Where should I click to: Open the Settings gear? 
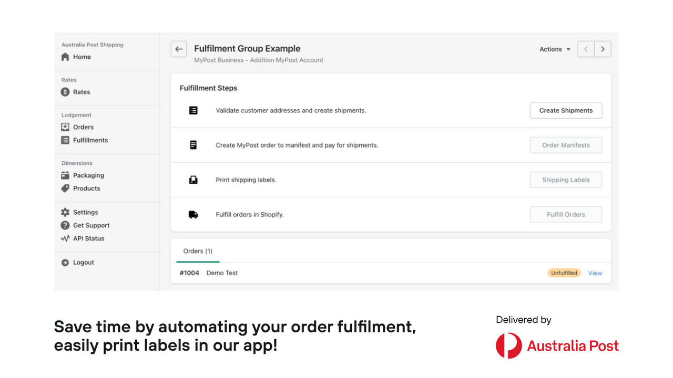coord(65,212)
